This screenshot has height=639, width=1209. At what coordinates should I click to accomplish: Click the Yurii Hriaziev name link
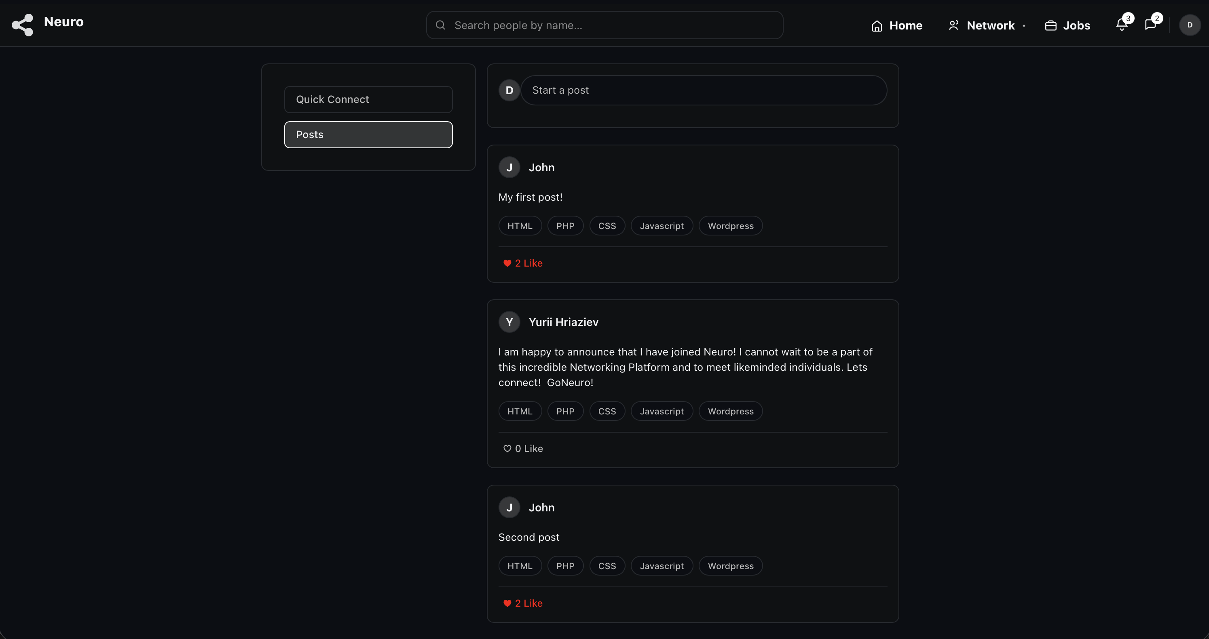pyautogui.click(x=563, y=322)
